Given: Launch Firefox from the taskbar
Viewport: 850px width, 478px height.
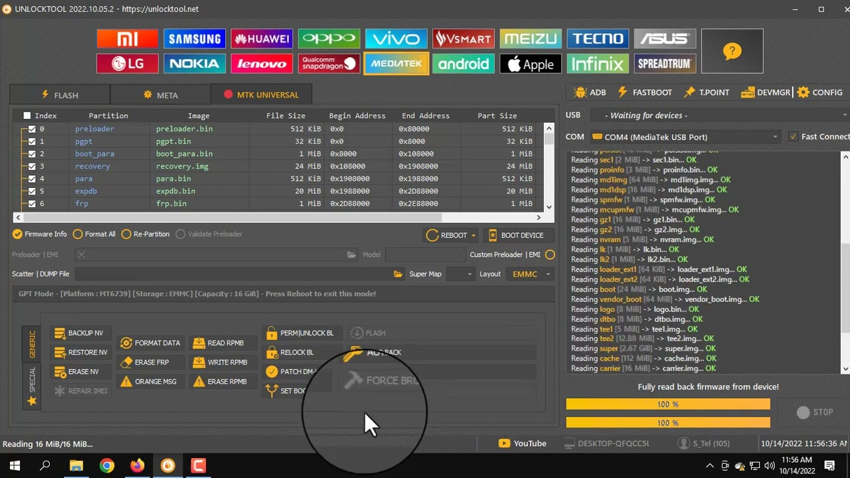Looking at the screenshot, I should click(137, 466).
